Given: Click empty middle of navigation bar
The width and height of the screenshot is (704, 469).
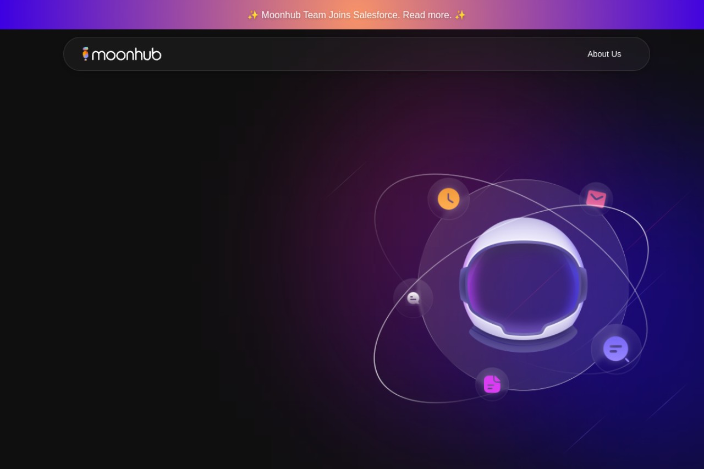Looking at the screenshot, I should (374, 54).
